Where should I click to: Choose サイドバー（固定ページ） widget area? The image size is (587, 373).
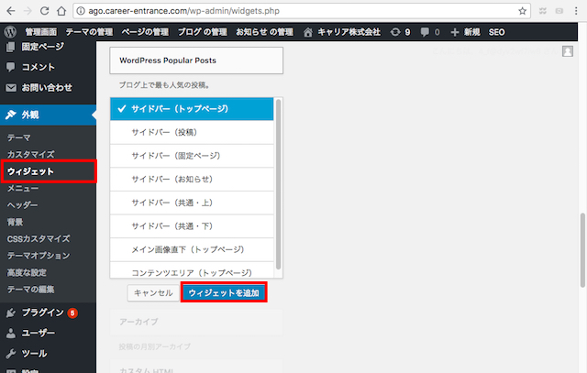191,155
